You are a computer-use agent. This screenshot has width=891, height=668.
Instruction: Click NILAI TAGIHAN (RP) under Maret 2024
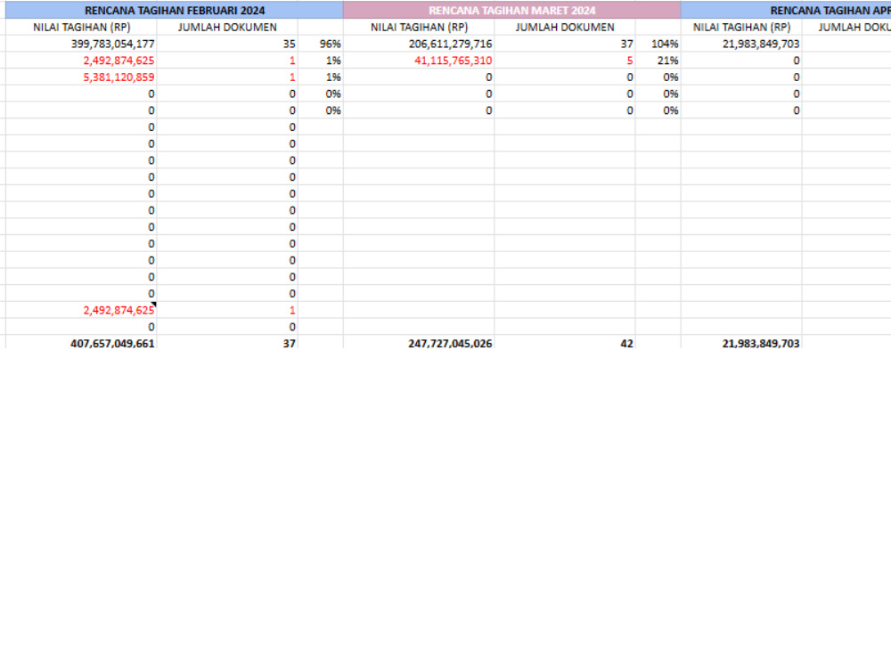[x=419, y=28]
